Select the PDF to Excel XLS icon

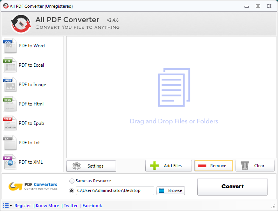click(10, 65)
